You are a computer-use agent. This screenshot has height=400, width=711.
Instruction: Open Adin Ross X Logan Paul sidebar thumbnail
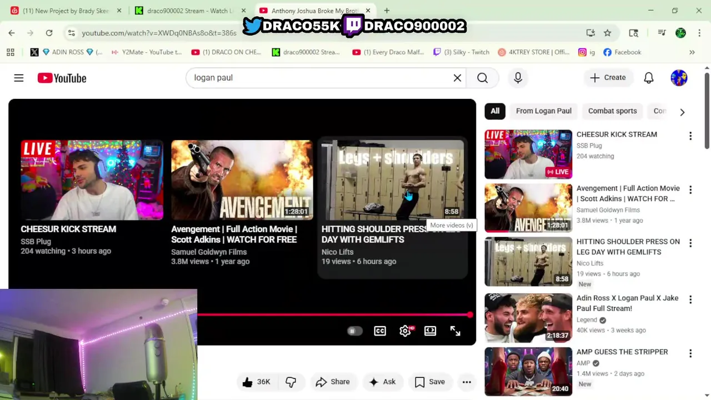(x=528, y=318)
